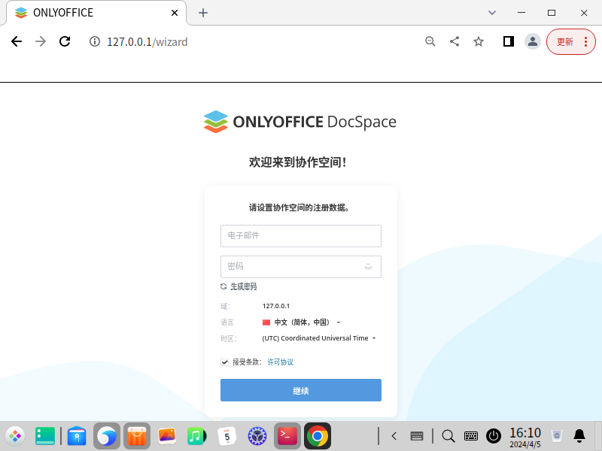Open the Chrome profile avatar menu
The image size is (602, 451).
click(x=533, y=41)
